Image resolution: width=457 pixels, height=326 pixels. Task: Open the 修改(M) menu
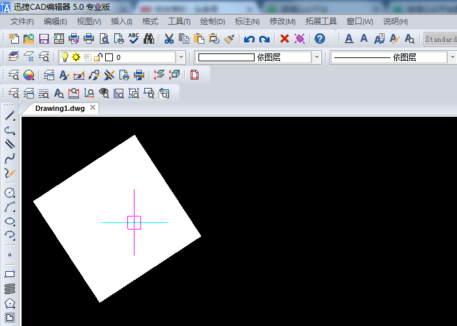tap(283, 22)
